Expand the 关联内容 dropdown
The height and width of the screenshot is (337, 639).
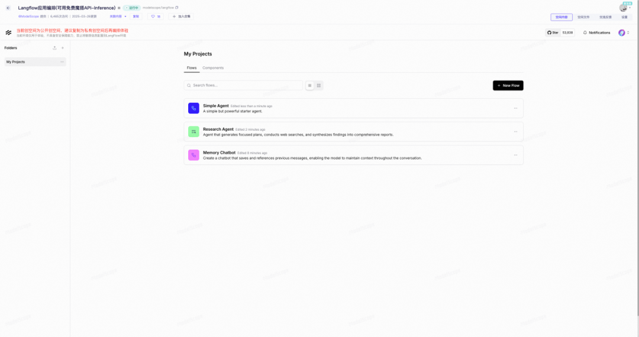coord(118,17)
